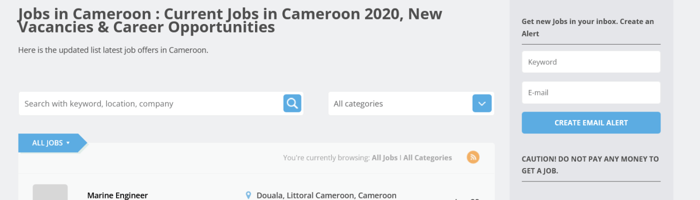Open the Marine Engineer job listing
This screenshot has width=700, height=200.
coord(117,195)
